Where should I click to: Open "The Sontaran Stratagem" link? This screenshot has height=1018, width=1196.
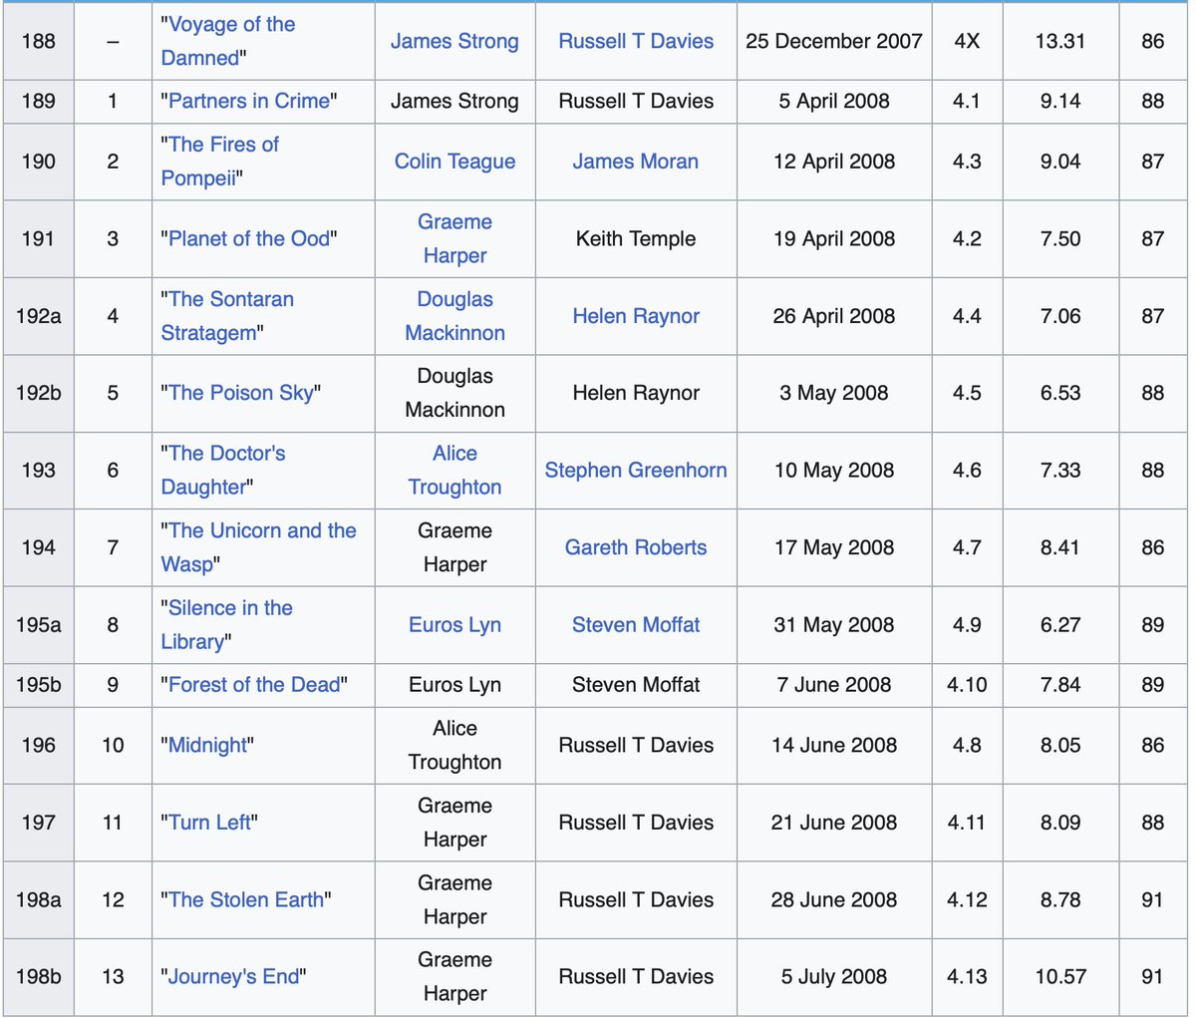[x=227, y=316]
